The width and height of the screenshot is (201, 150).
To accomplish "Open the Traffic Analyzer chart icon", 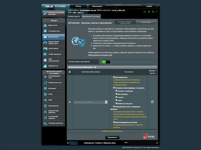I will point(45,54).
